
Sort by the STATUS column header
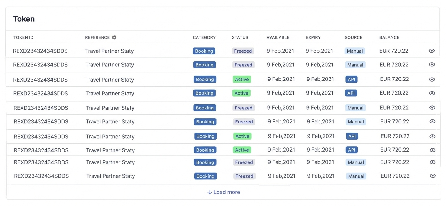240,37
